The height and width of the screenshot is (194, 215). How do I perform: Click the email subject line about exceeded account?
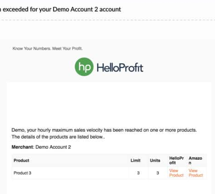(61, 10)
